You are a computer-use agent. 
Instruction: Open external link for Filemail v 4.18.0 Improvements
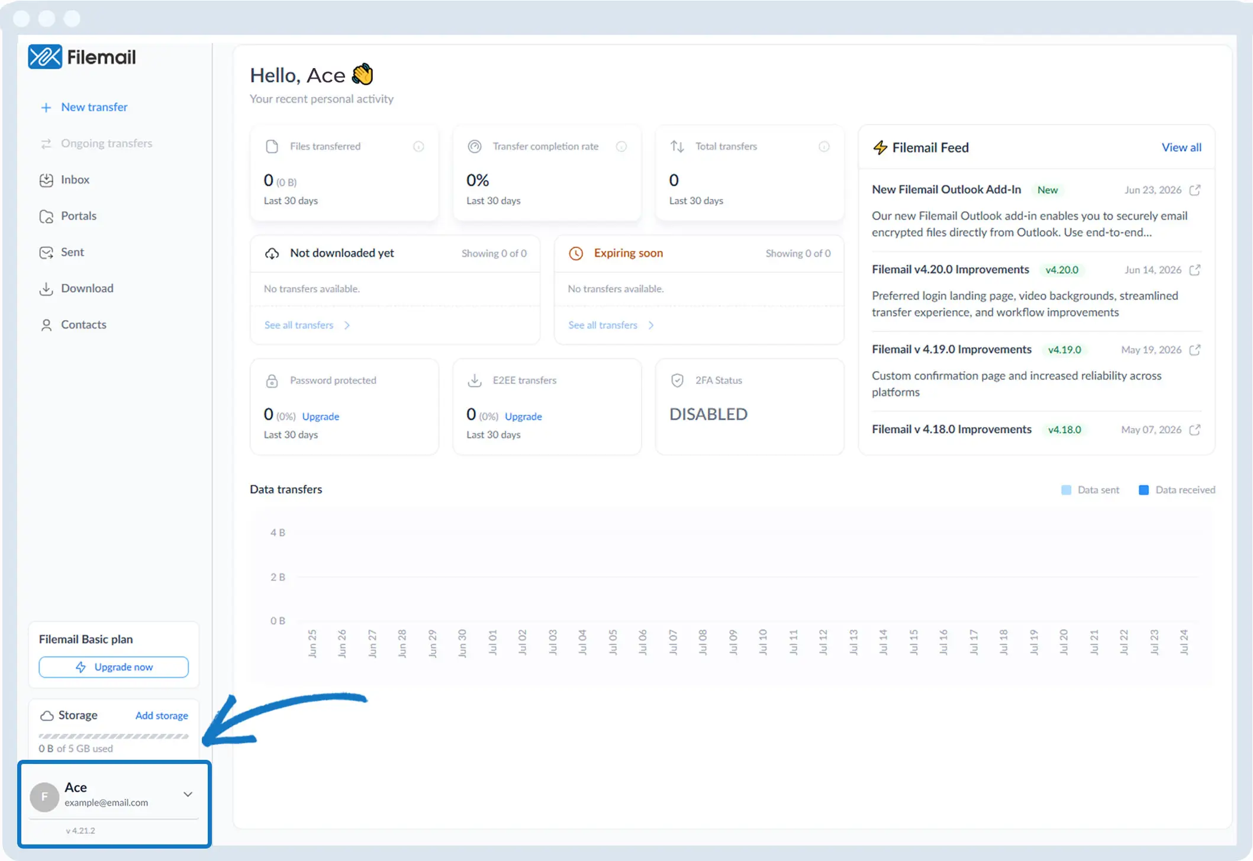click(1195, 430)
